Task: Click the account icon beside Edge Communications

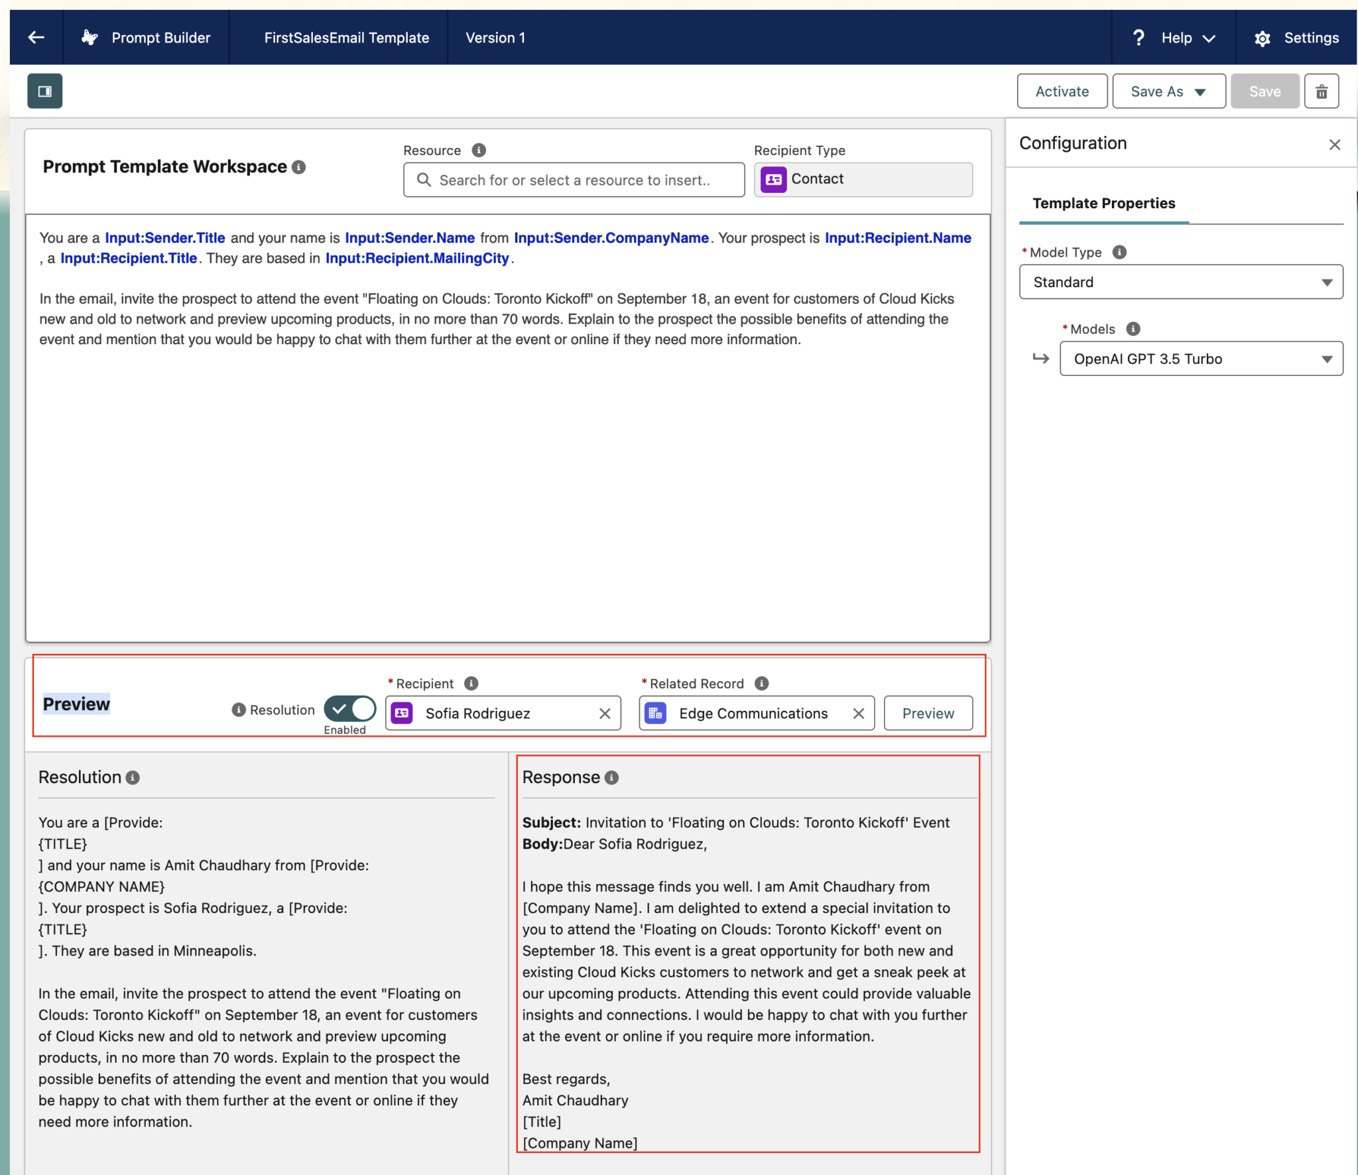Action: click(x=656, y=713)
